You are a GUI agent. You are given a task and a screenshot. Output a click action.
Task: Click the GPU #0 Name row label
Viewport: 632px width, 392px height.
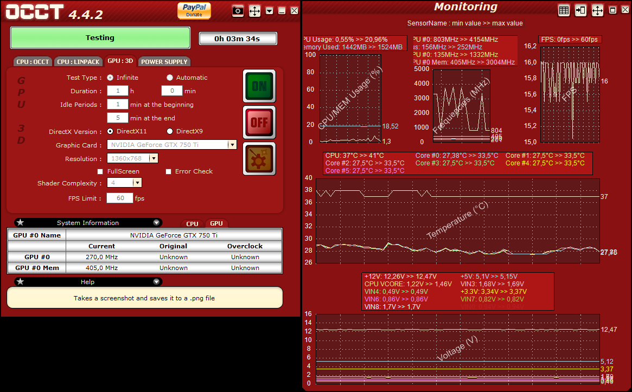37,235
